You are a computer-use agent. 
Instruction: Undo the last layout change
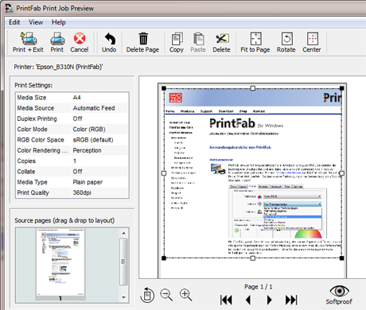pos(109,42)
